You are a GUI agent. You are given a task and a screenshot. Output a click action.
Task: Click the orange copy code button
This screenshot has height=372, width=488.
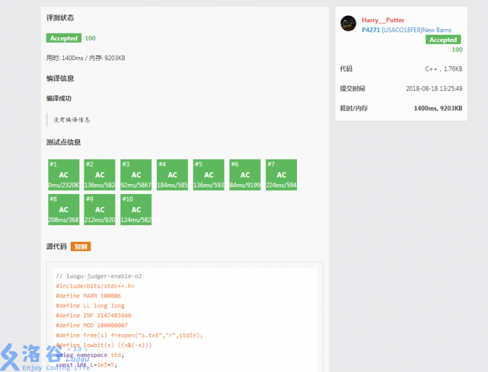click(81, 247)
